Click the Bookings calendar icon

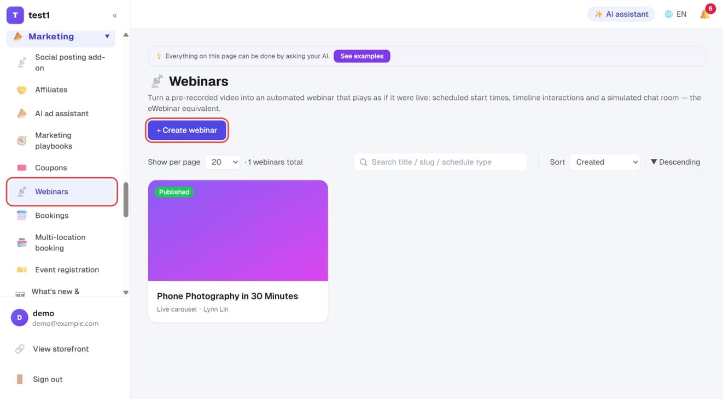coord(22,216)
